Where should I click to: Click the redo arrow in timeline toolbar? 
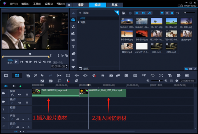tap(50, 75)
